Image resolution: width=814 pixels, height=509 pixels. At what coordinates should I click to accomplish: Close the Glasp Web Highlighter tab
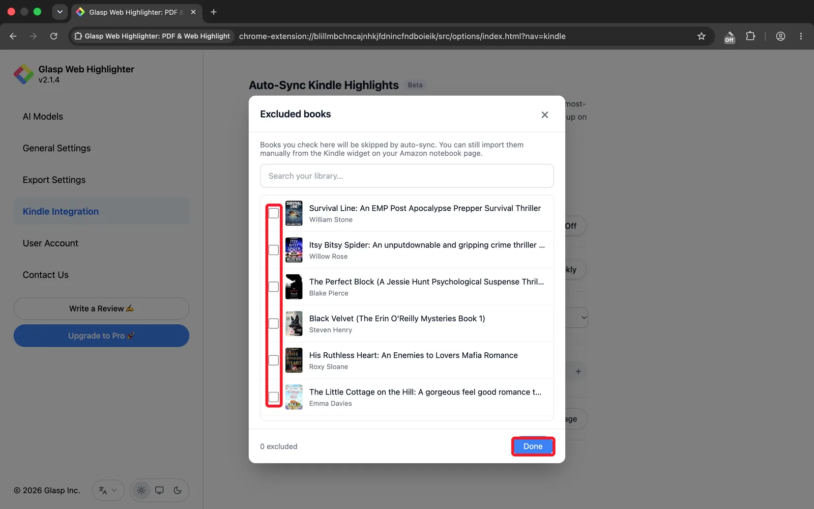coord(193,12)
